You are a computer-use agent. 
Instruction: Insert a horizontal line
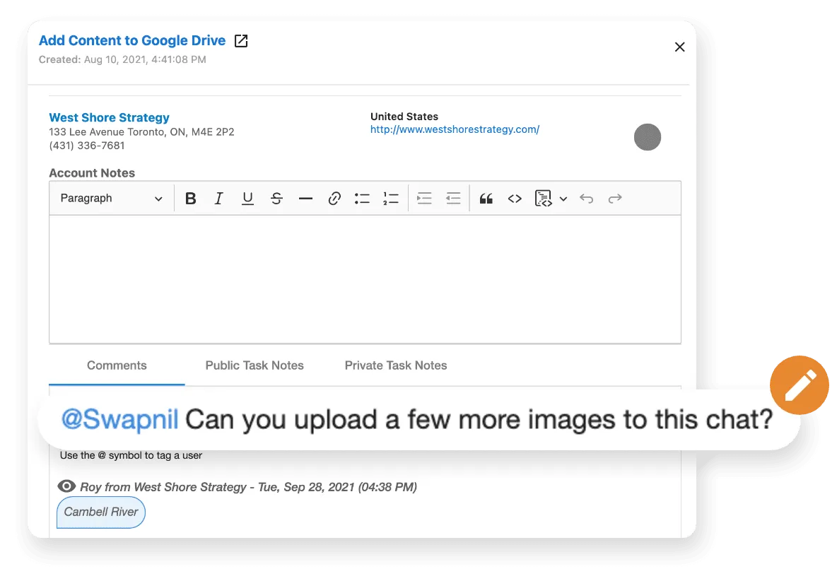305,199
